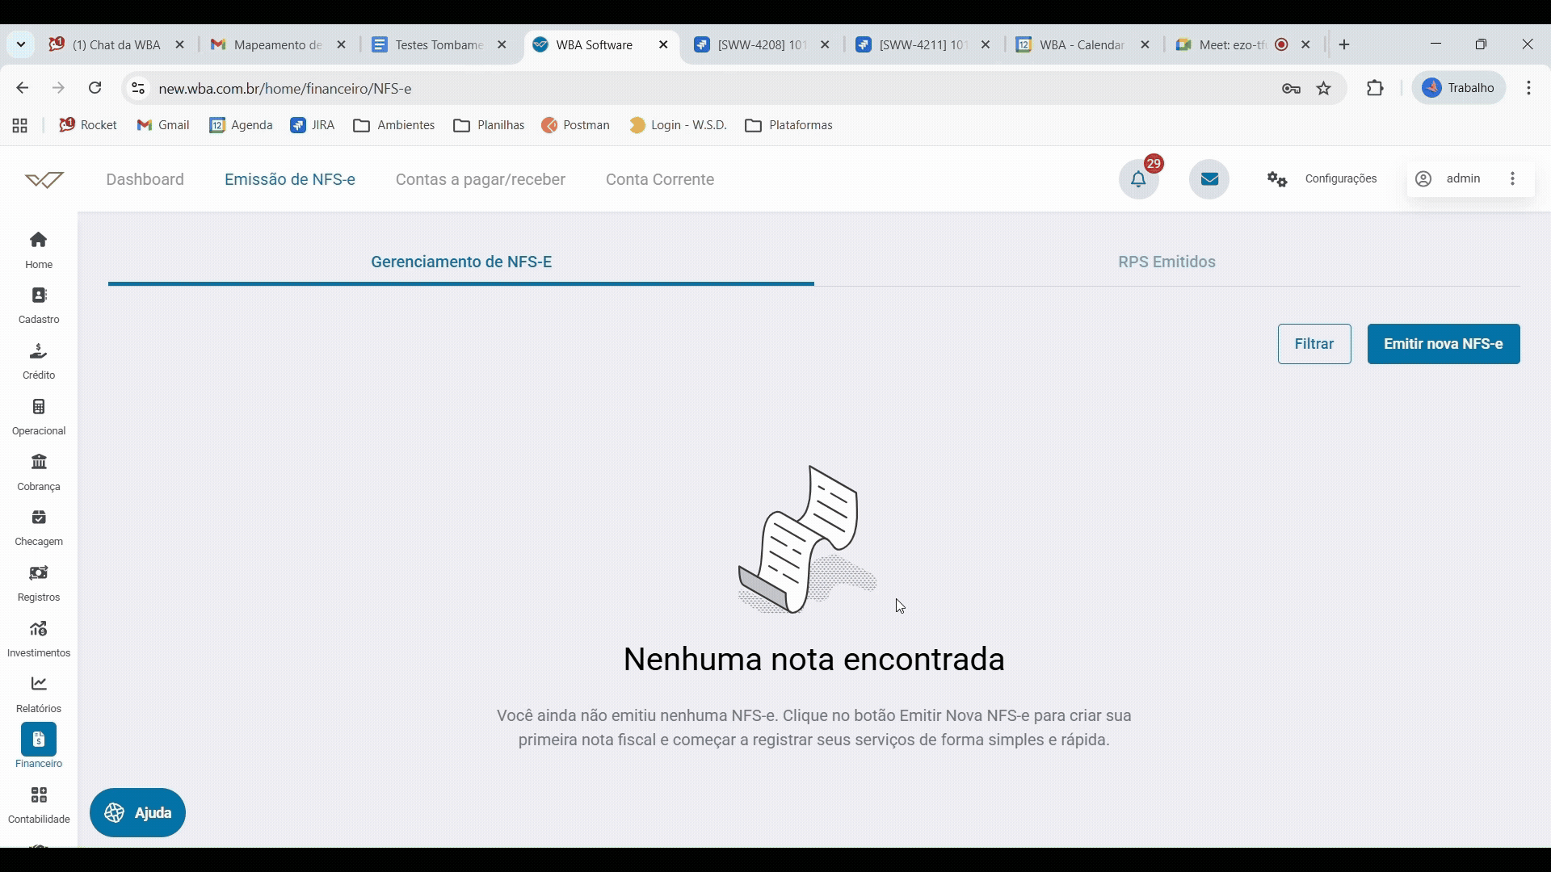Open the messages envelope icon
Screen dimensions: 1551x872
tap(1209, 179)
